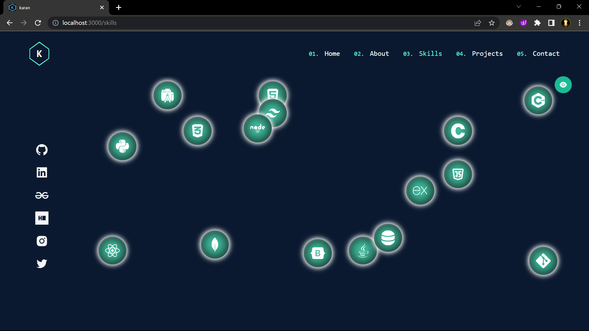Open the Instagram sidebar icon
This screenshot has height=331, width=589.
[42, 241]
